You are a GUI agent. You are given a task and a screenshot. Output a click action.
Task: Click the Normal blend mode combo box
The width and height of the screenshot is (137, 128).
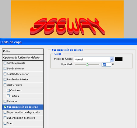pos(94,59)
